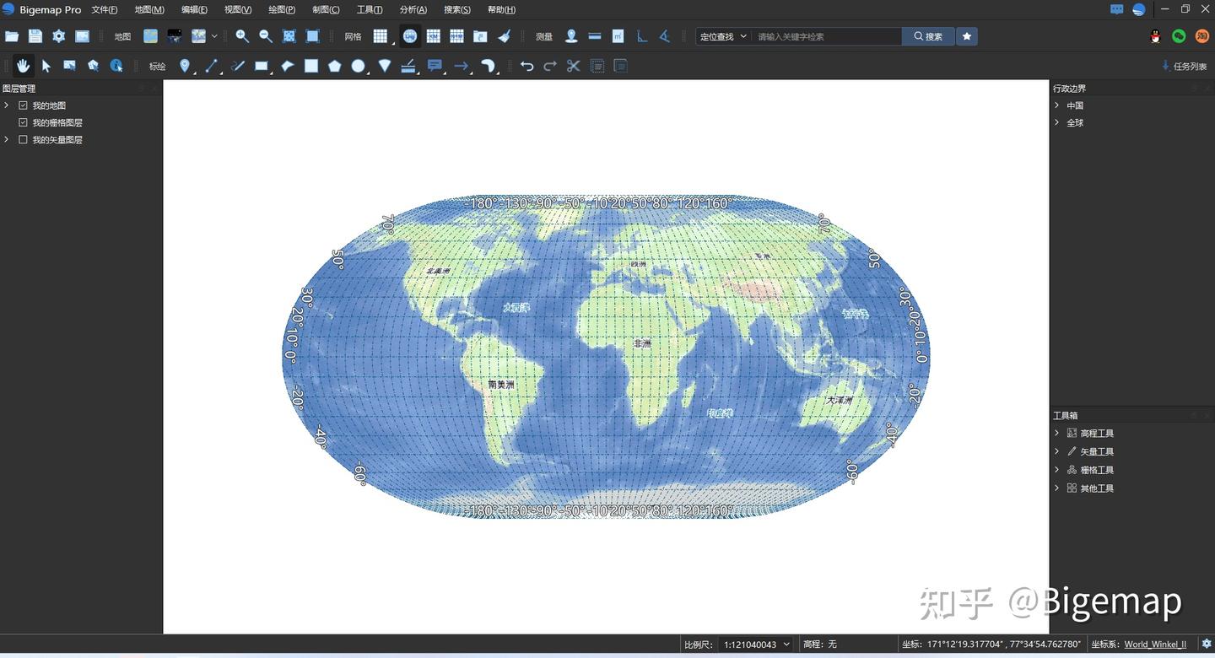Open the 地图(M) menu
Image resolution: width=1215 pixels, height=658 pixels.
click(149, 9)
